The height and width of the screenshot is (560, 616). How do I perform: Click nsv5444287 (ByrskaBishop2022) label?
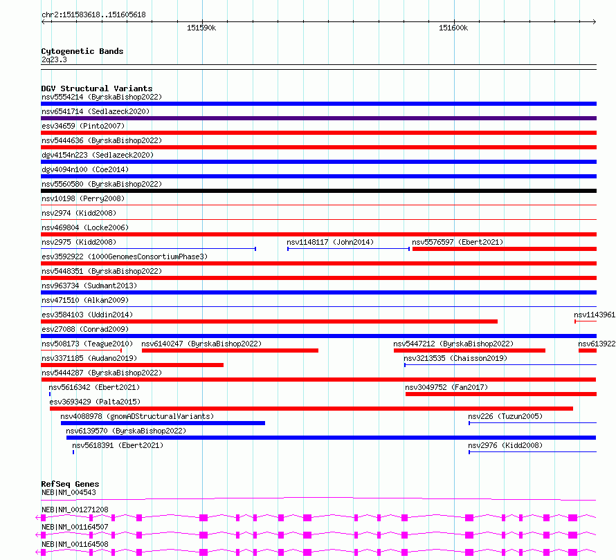[102, 373]
